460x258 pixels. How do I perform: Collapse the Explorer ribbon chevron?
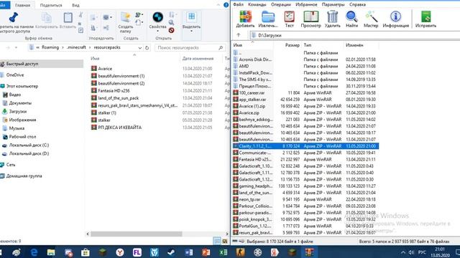coord(218,5)
